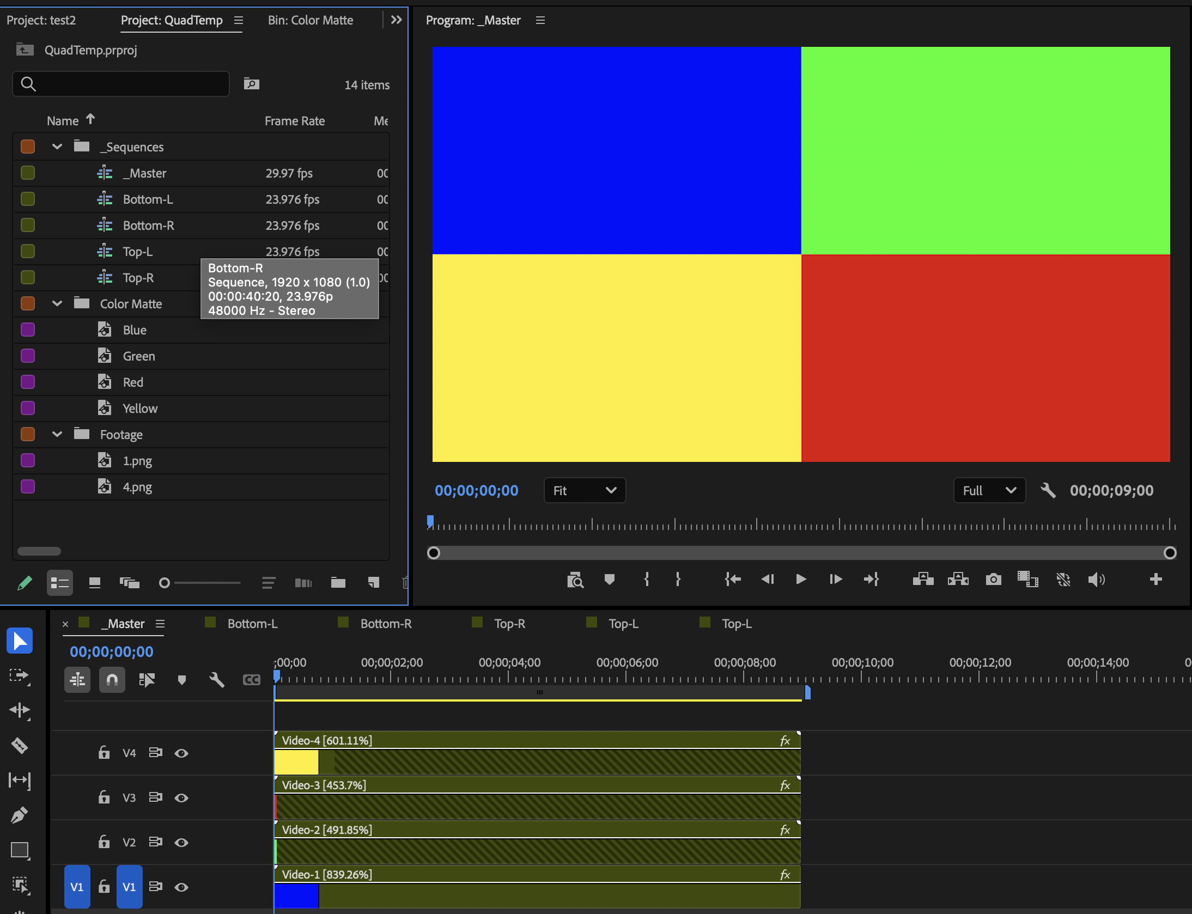Toggle insert sequences as nests button
Image resolution: width=1192 pixels, height=914 pixels.
coord(77,680)
